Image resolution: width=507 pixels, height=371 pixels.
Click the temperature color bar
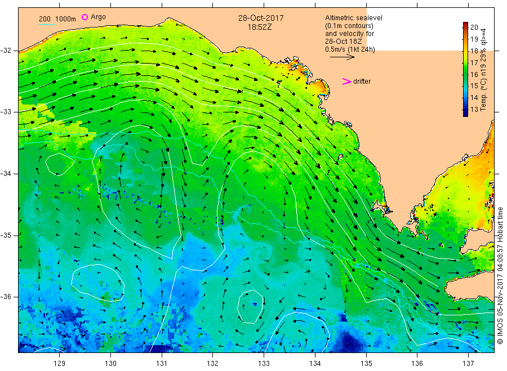[x=466, y=69]
